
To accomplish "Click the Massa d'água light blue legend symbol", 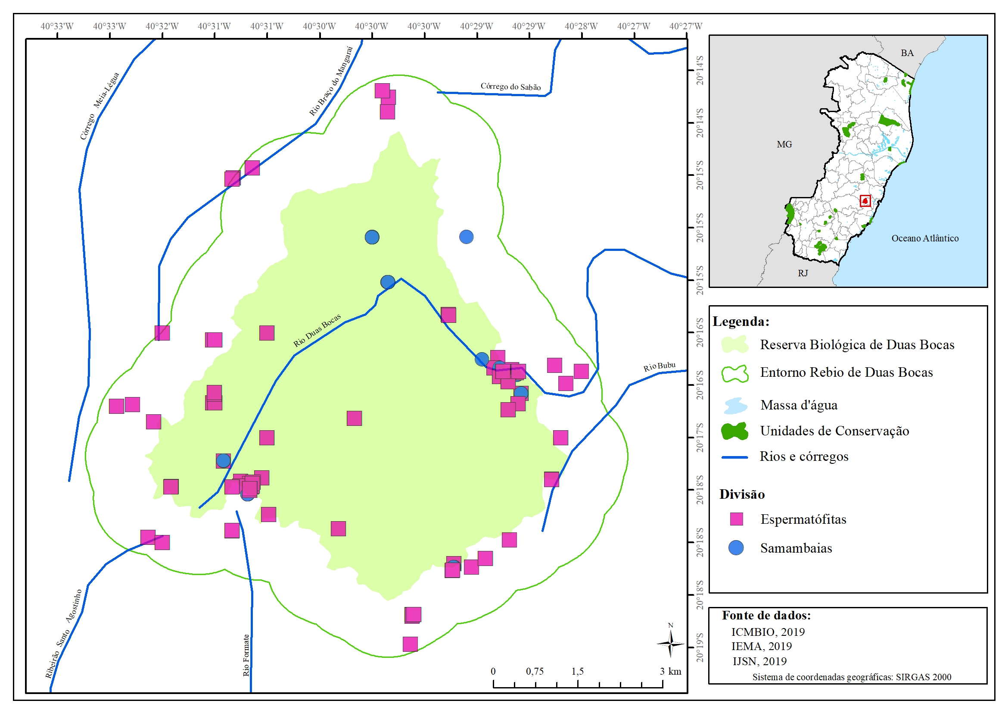I will click(735, 406).
